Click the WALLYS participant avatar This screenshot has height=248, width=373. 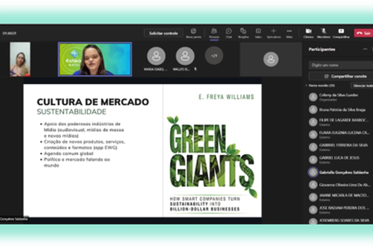tap(185, 56)
